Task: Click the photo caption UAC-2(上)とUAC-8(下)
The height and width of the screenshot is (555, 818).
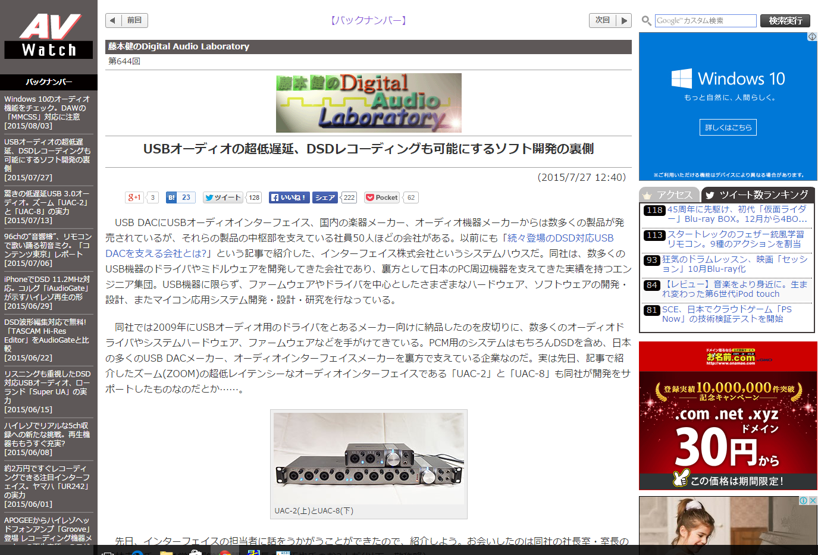Action: [314, 511]
